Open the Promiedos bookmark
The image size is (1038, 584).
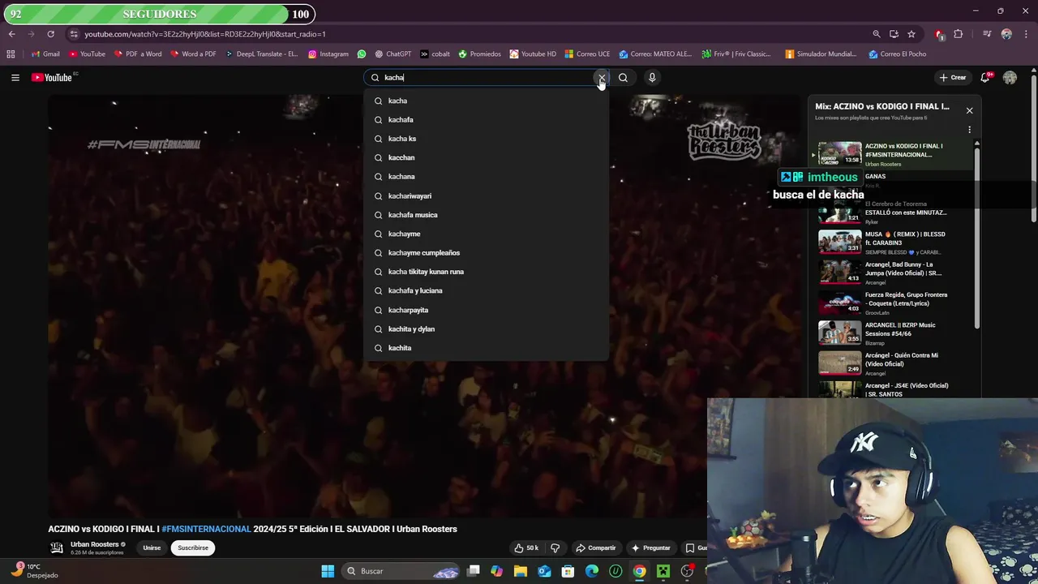pos(479,54)
